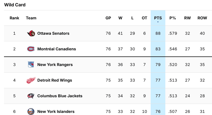Sort by ROW column header
Viewport: 212px width, 115px height.
pos(202,18)
